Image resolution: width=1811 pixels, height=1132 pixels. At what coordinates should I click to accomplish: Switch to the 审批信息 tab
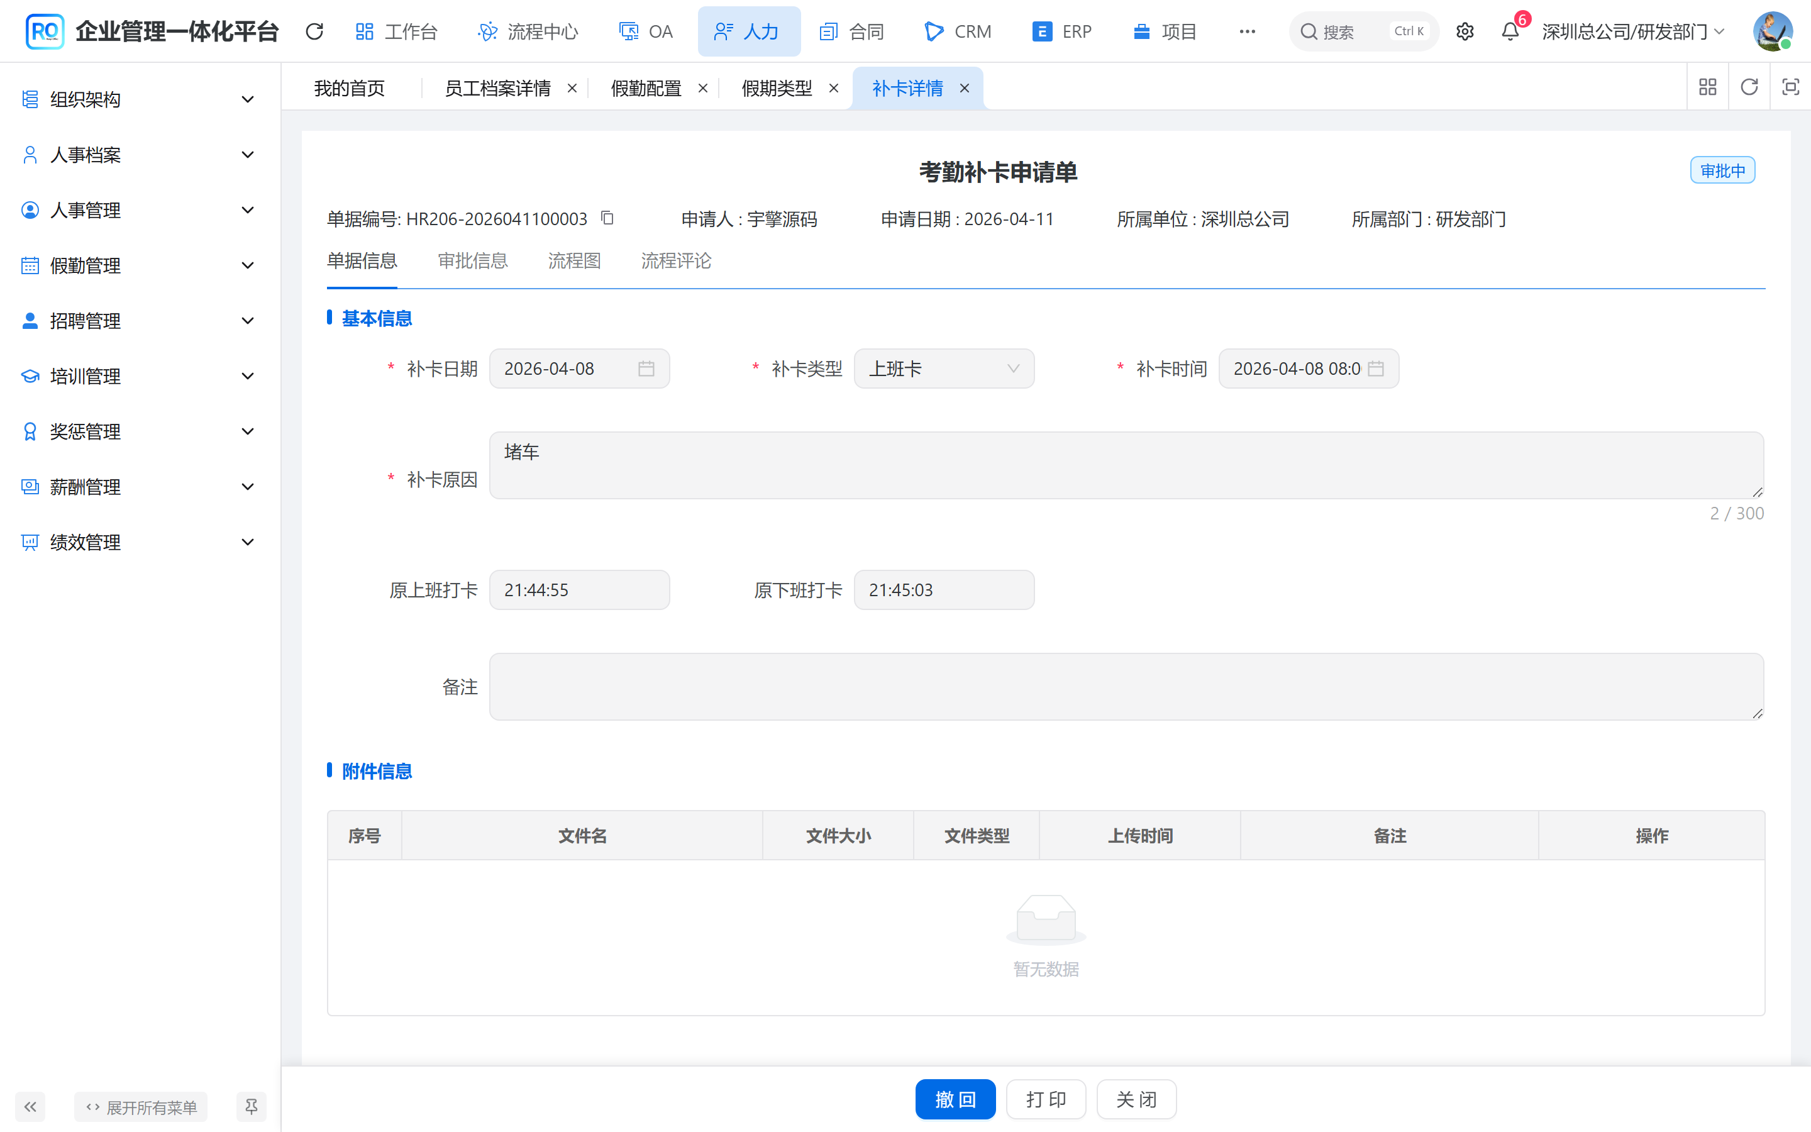[x=472, y=260]
